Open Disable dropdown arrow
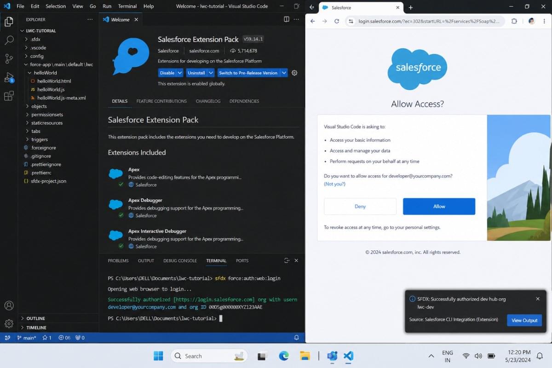This screenshot has width=552, height=368. [180, 73]
